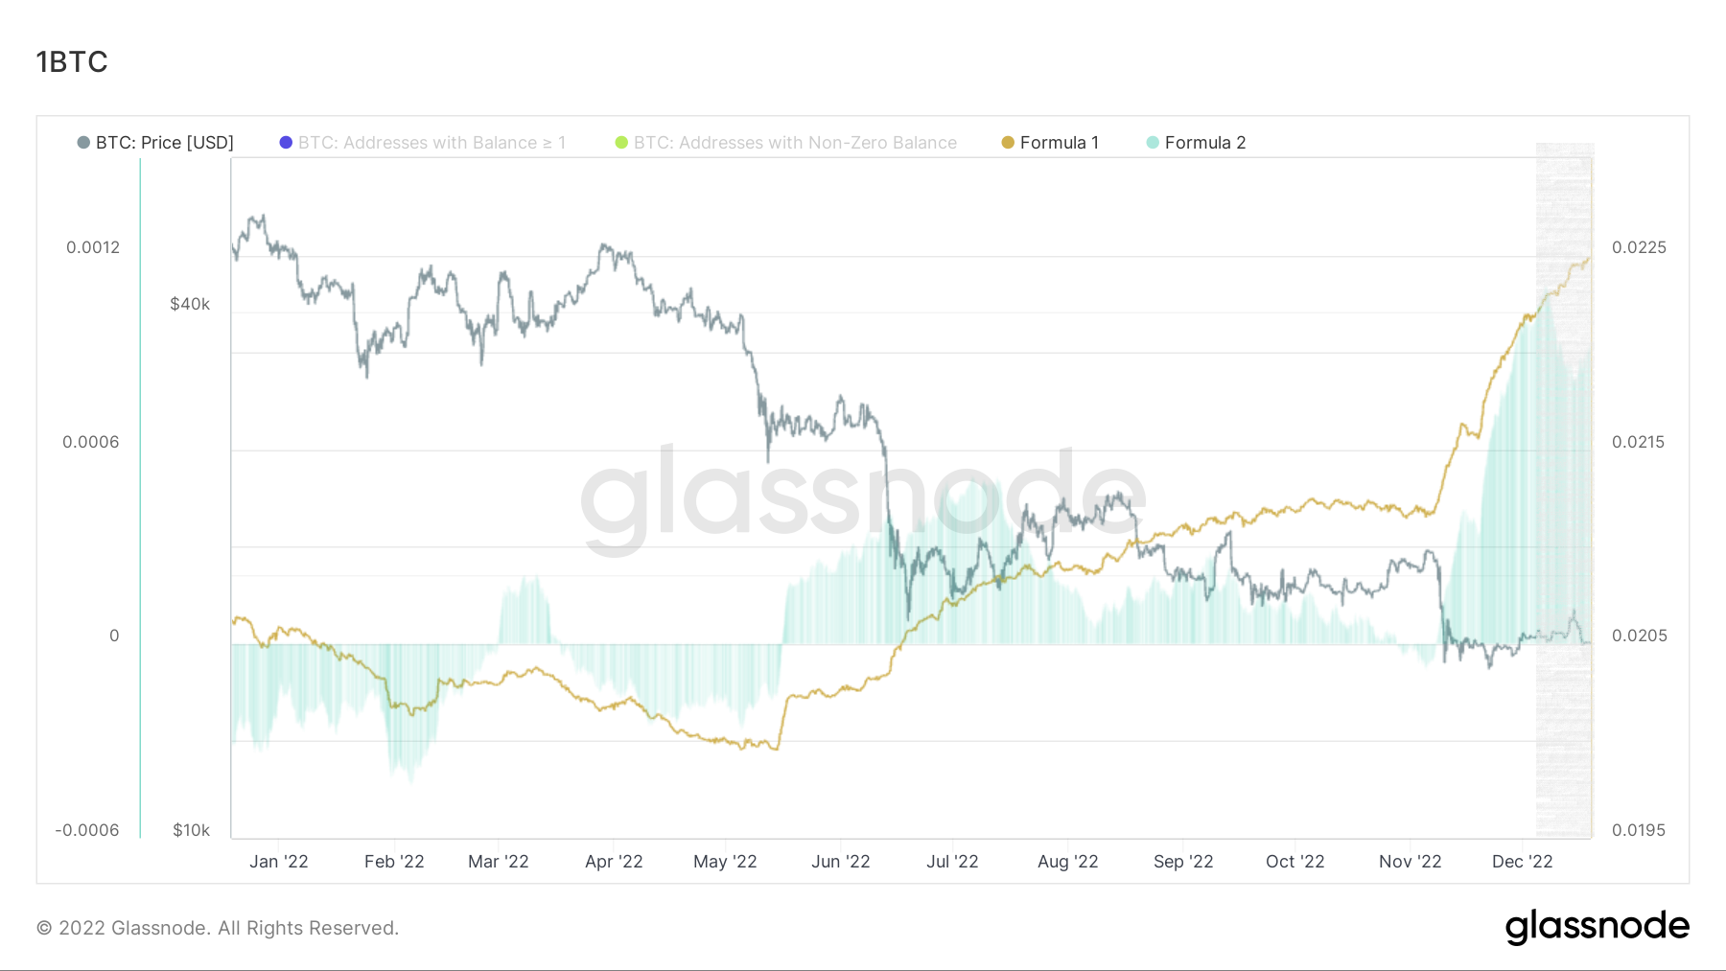Toggle the Formula 2 legend series
Screen dimensions: 1726x971
point(1196,143)
